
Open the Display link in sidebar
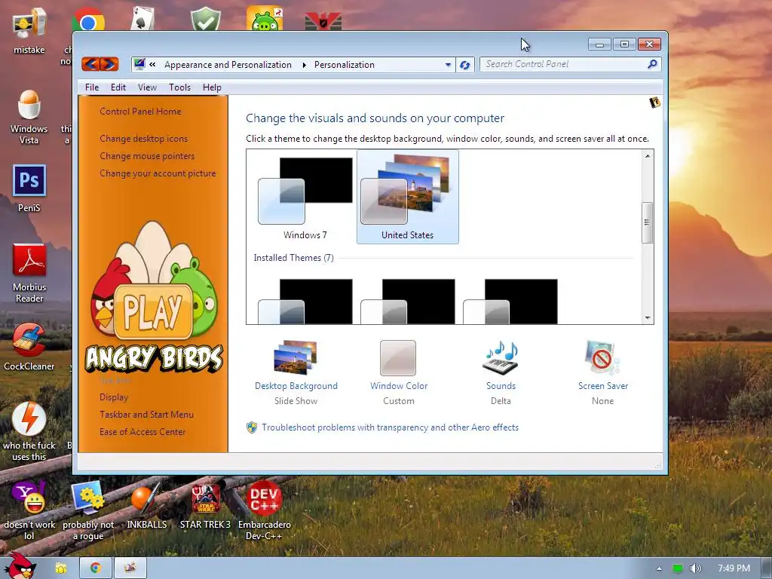tap(114, 397)
